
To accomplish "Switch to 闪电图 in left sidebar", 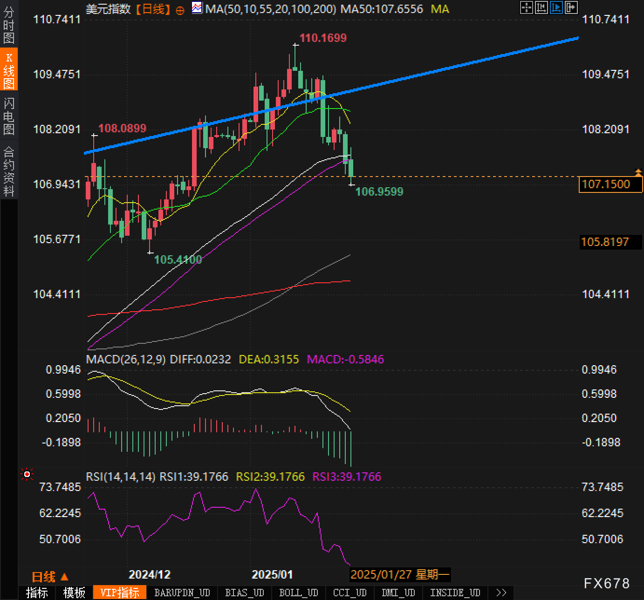I will coord(9,116).
